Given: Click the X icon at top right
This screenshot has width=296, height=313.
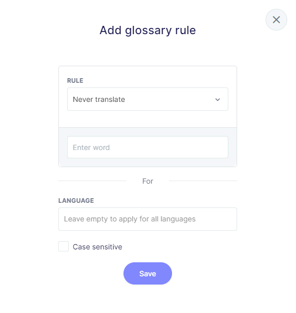Looking at the screenshot, I should click(276, 20).
